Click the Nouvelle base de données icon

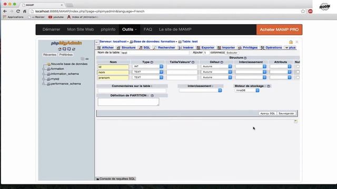click(x=49, y=64)
